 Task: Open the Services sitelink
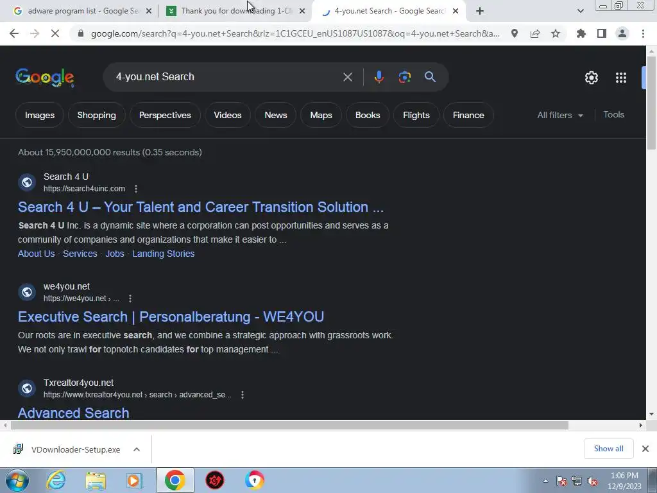[80, 254]
